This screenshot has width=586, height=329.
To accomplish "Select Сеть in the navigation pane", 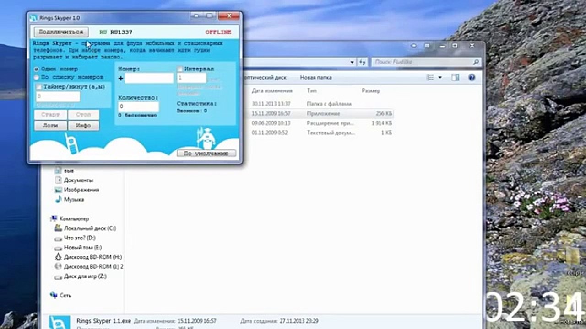I will point(65,296).
